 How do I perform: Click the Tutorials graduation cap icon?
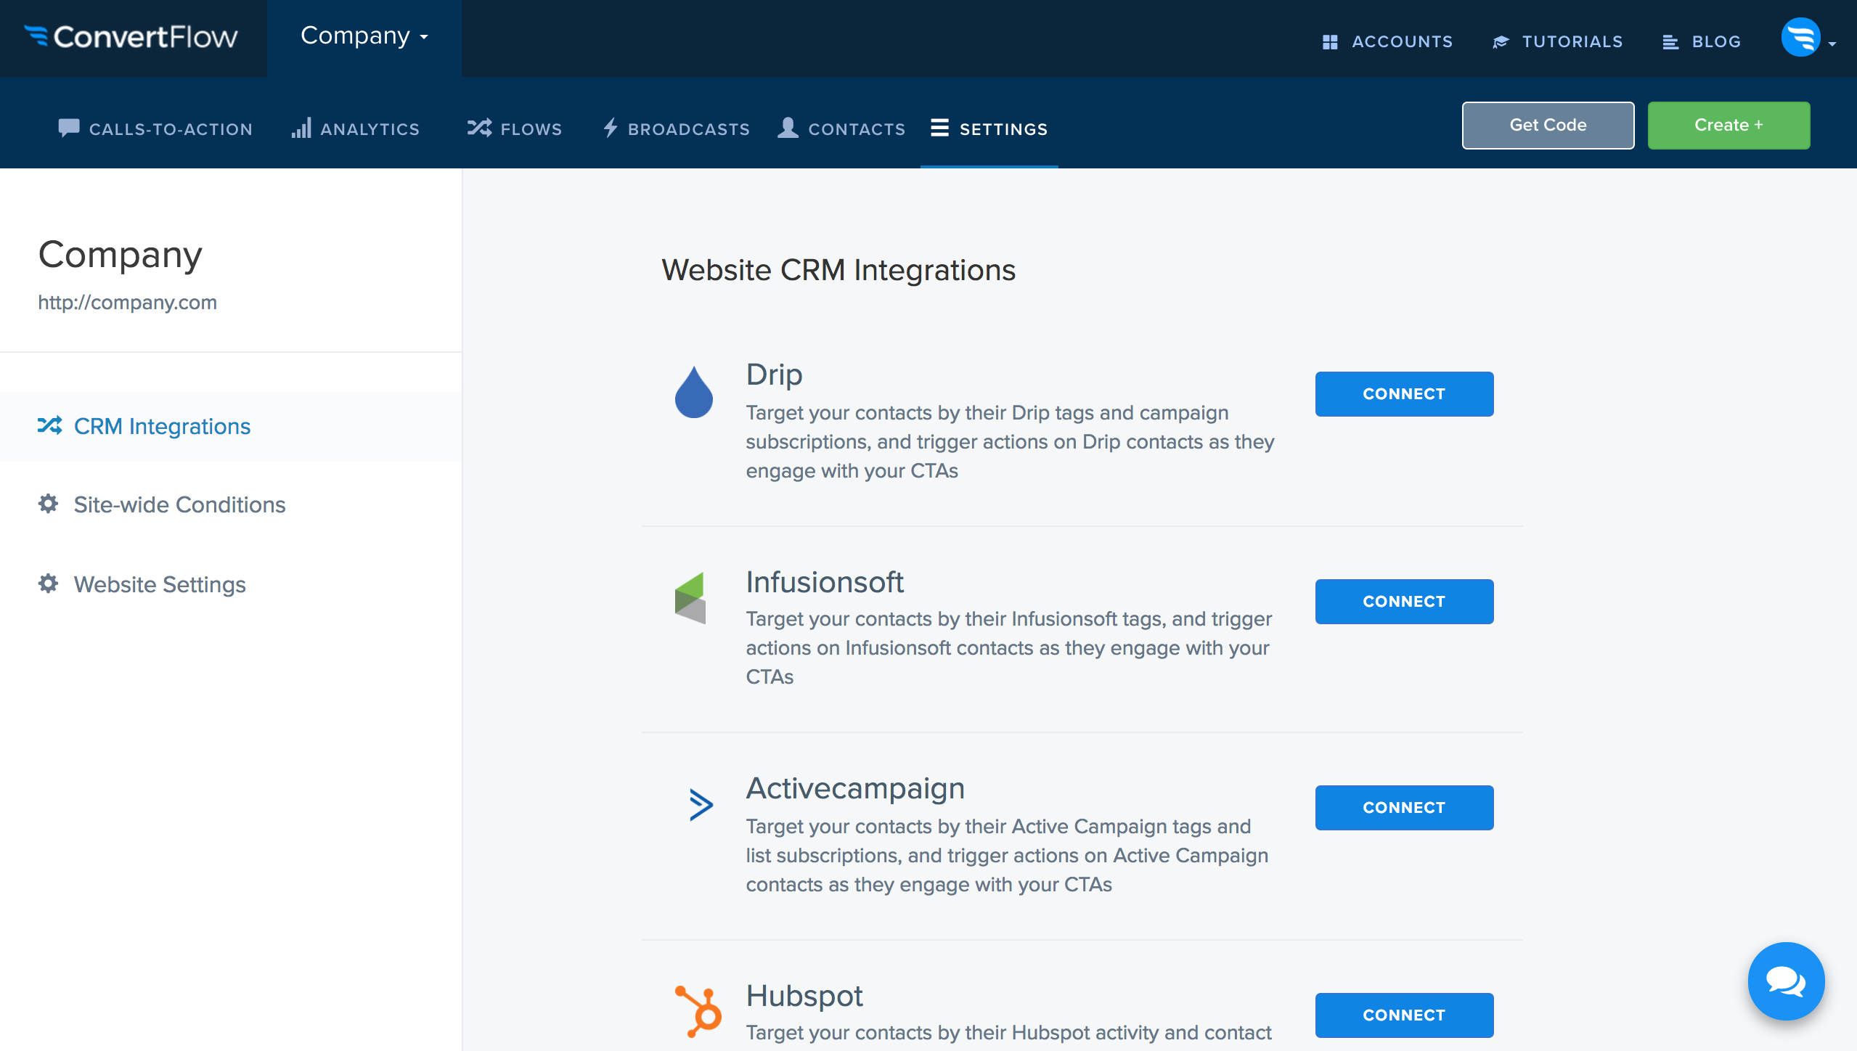(1501, 42)
